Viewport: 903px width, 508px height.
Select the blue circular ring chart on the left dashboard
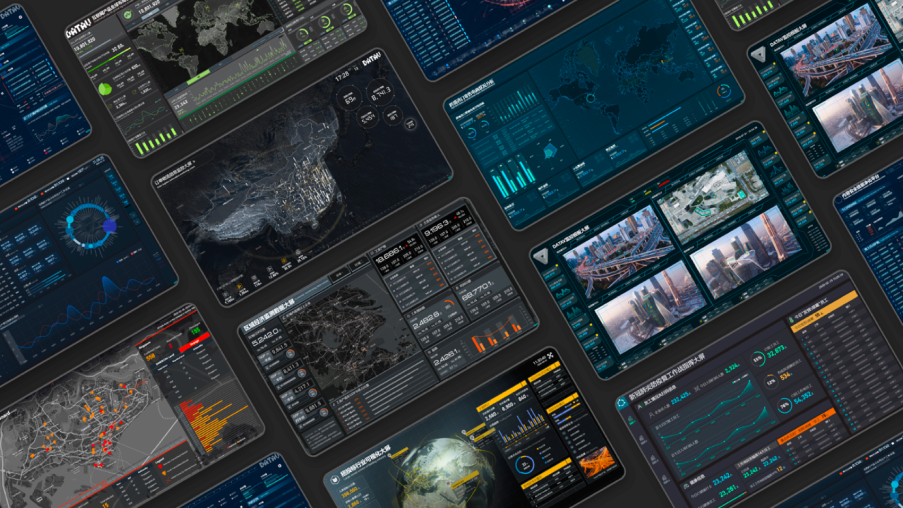click(x=90, y=224)
